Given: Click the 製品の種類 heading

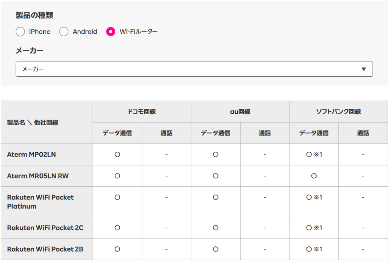Looking at the screenshot, I should [34, 15].
